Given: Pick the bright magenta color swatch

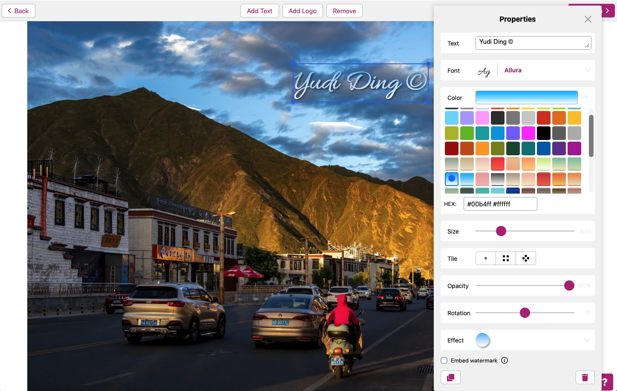Looking at the screenshot, I should coord(528,133).
